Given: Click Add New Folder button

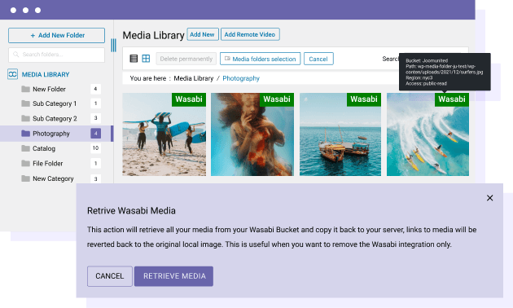Looking at the screenshot, I should (x=57, y=35).
